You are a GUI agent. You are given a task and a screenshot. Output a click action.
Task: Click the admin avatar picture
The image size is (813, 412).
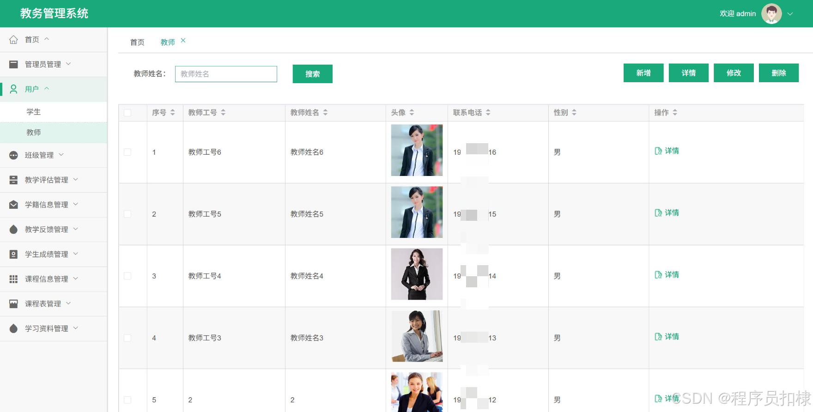(x=771, y=13)
